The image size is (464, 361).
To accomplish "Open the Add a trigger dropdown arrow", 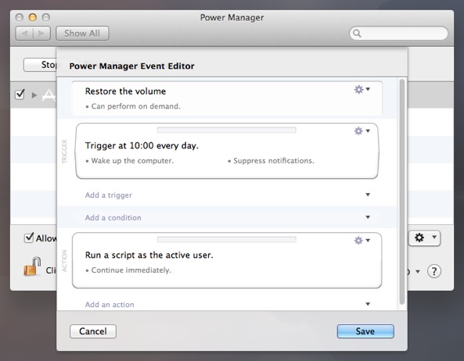I will [368, 195].
